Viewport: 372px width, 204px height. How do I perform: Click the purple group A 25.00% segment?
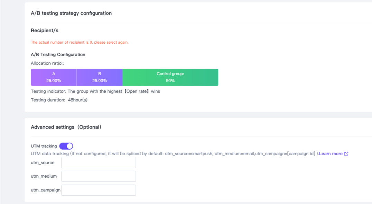click(x=54, y=77)
